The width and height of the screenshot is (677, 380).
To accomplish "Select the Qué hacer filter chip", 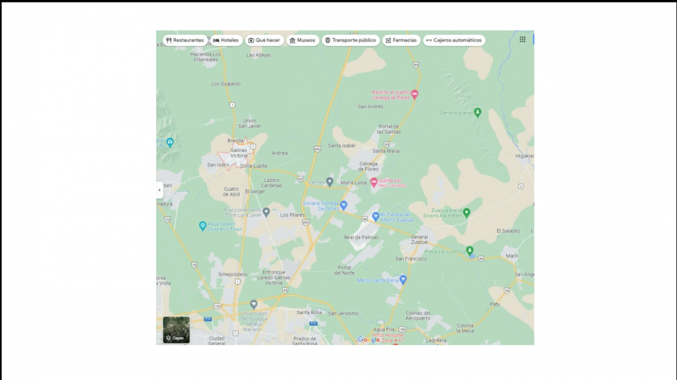I will (264, 40).
